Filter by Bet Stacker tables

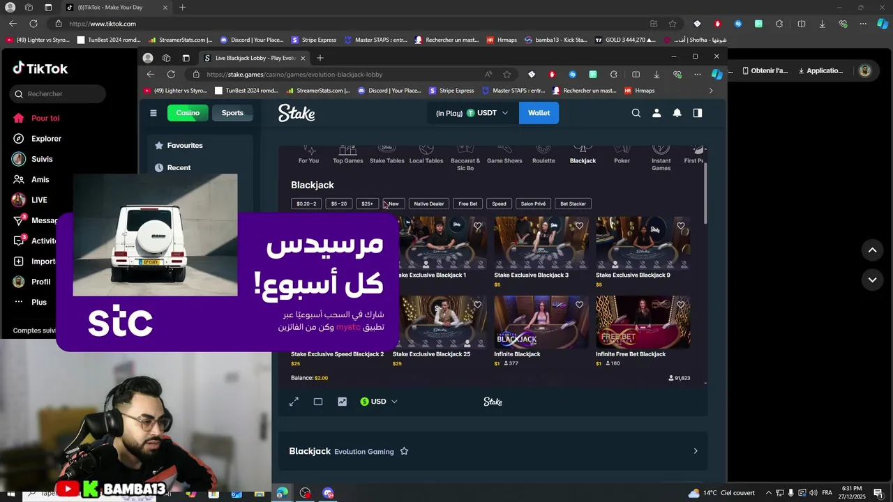click(x=573, y=204)
